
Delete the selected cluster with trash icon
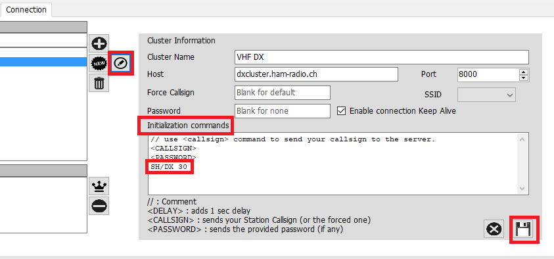click(x=99, y=83)
